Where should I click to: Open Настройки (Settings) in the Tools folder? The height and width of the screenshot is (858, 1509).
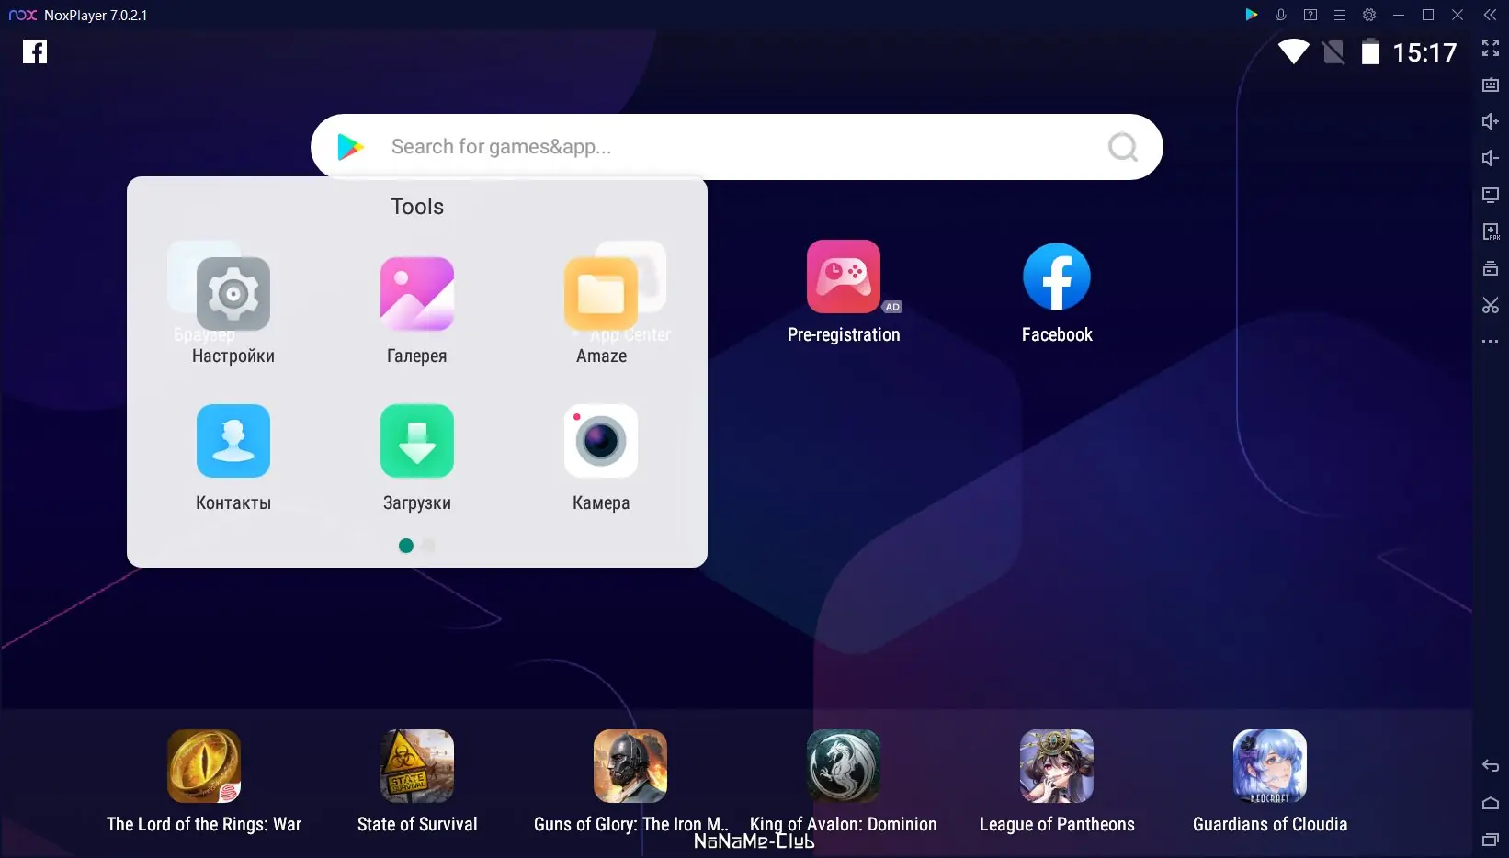tap(233, 311)
